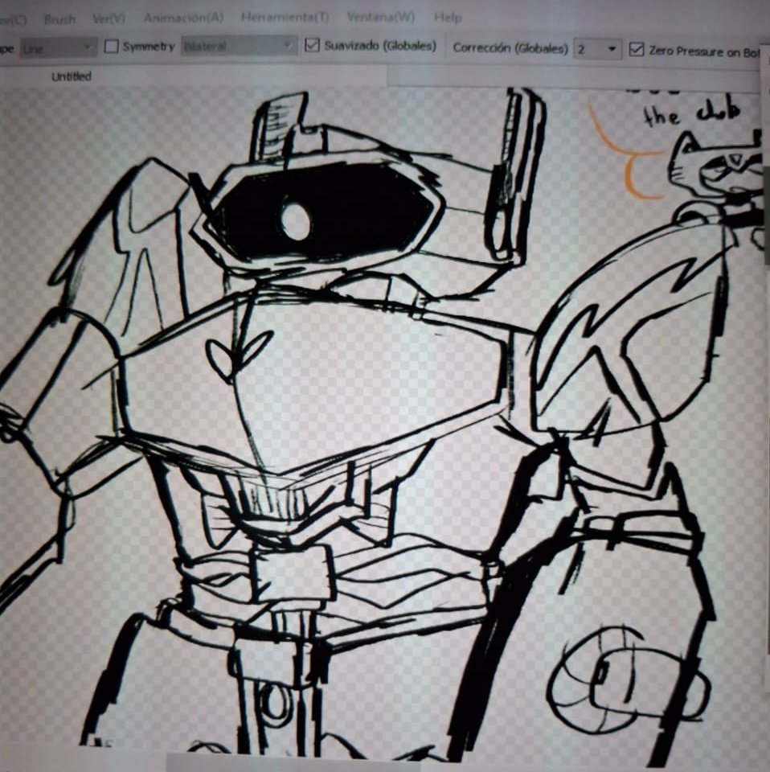Open the Ver(V) menu
Image resolution: width=770 pixels, height=772 pixels.
[x=109, y=18]
